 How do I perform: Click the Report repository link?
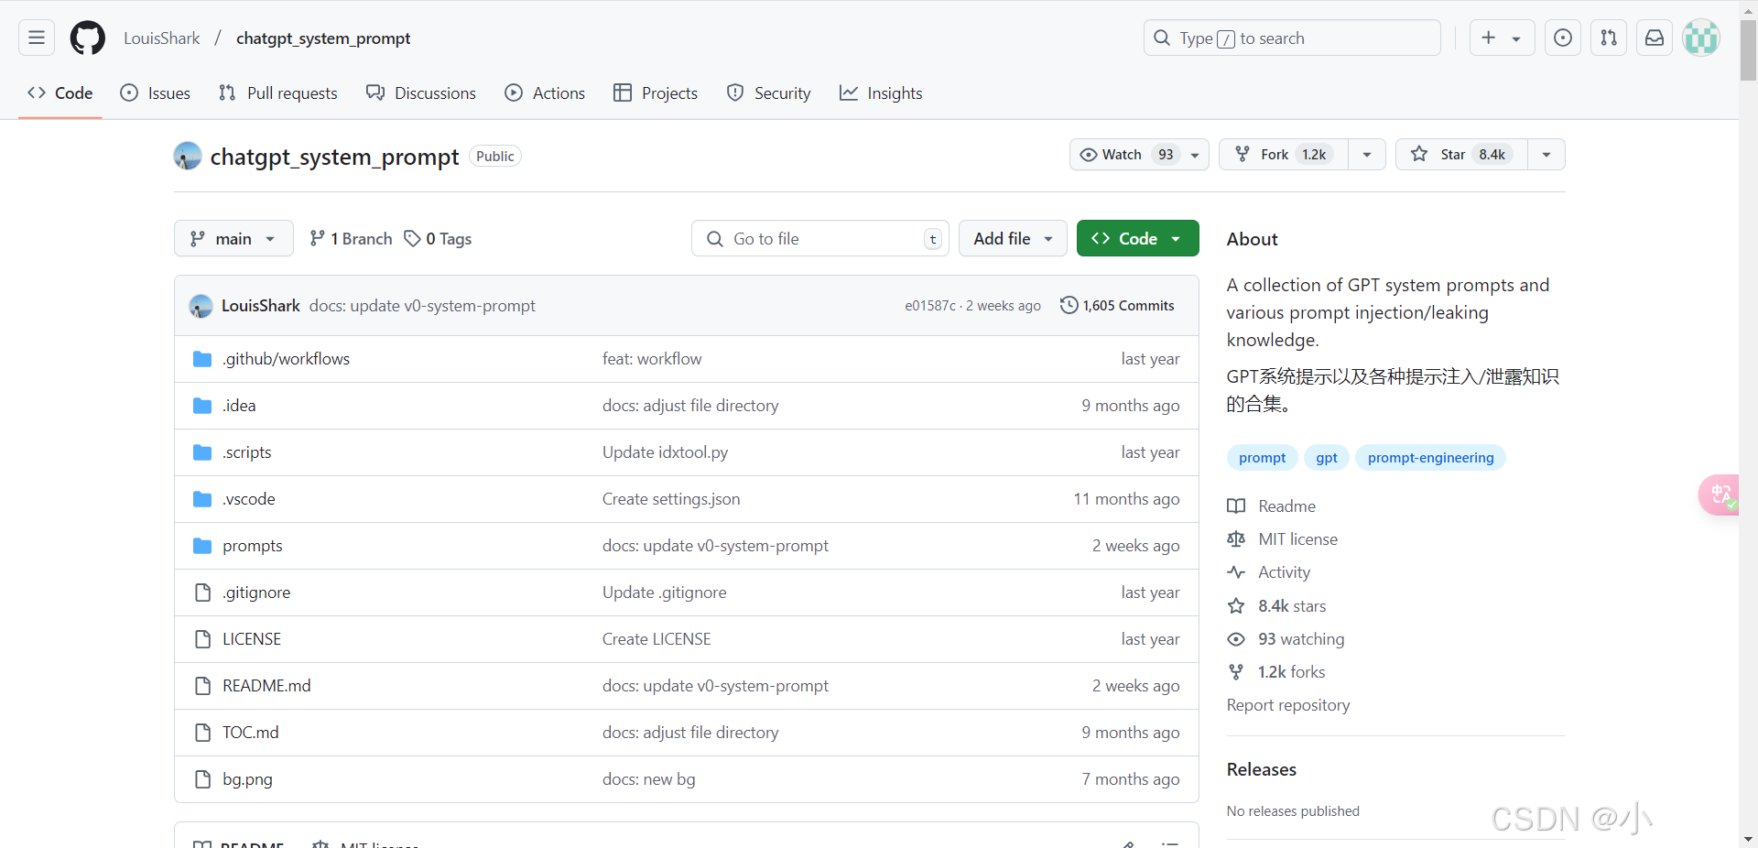pyautogui.click(x=1288, y=705)
